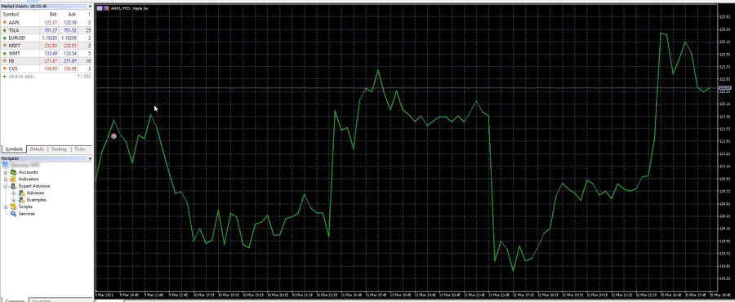Select Expert Advisors label

point(34,186)
